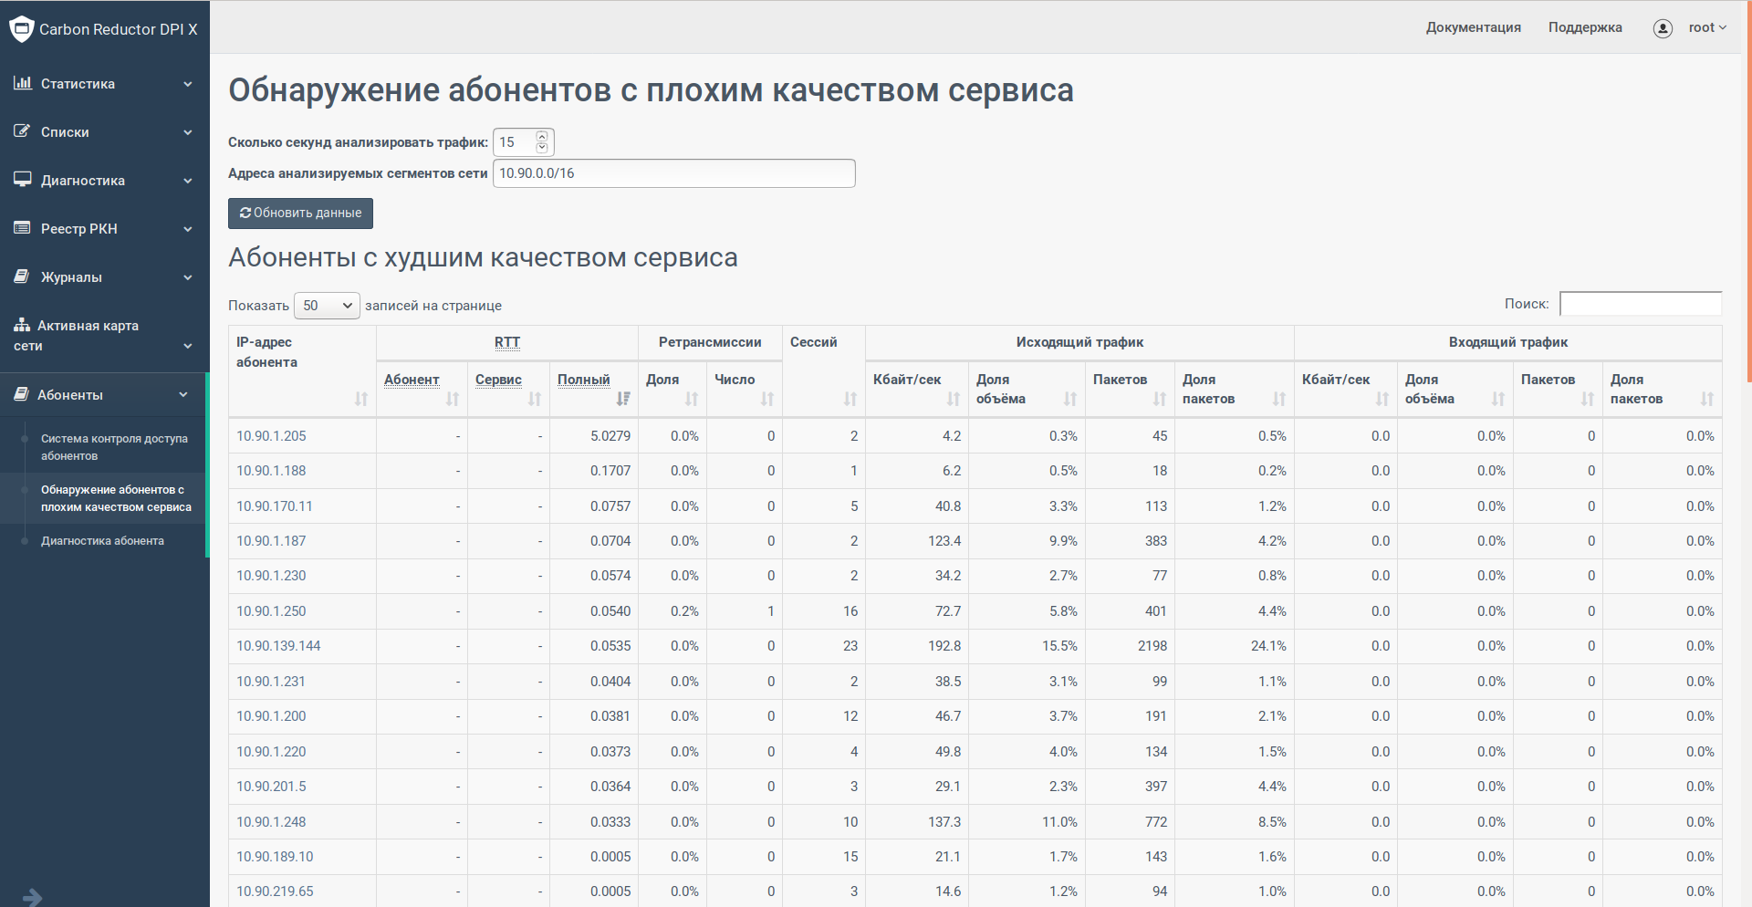Expand the Реестр РКН menu chevron

pos(188,229)
